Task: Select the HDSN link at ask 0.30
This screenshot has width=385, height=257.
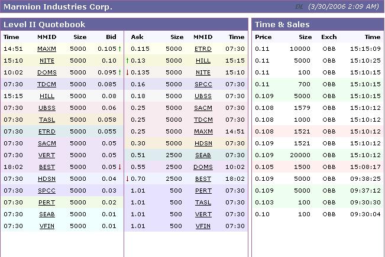Action: tap(203, 143)
